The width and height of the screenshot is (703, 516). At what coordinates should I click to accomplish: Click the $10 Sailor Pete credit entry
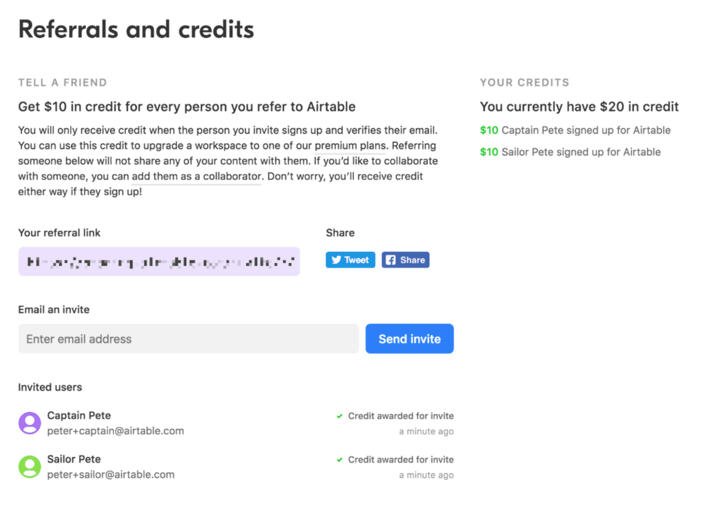point(570,152)
